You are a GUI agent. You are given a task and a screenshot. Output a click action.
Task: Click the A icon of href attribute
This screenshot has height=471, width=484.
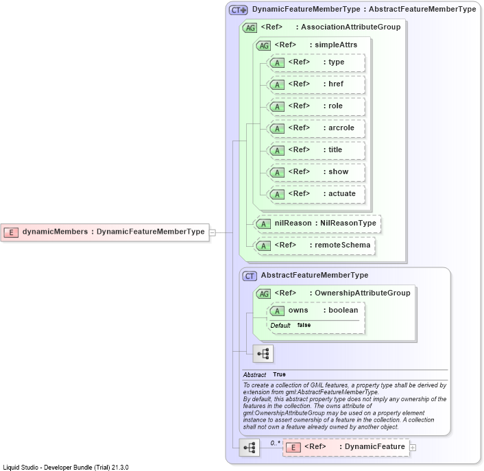click(277, 85)
